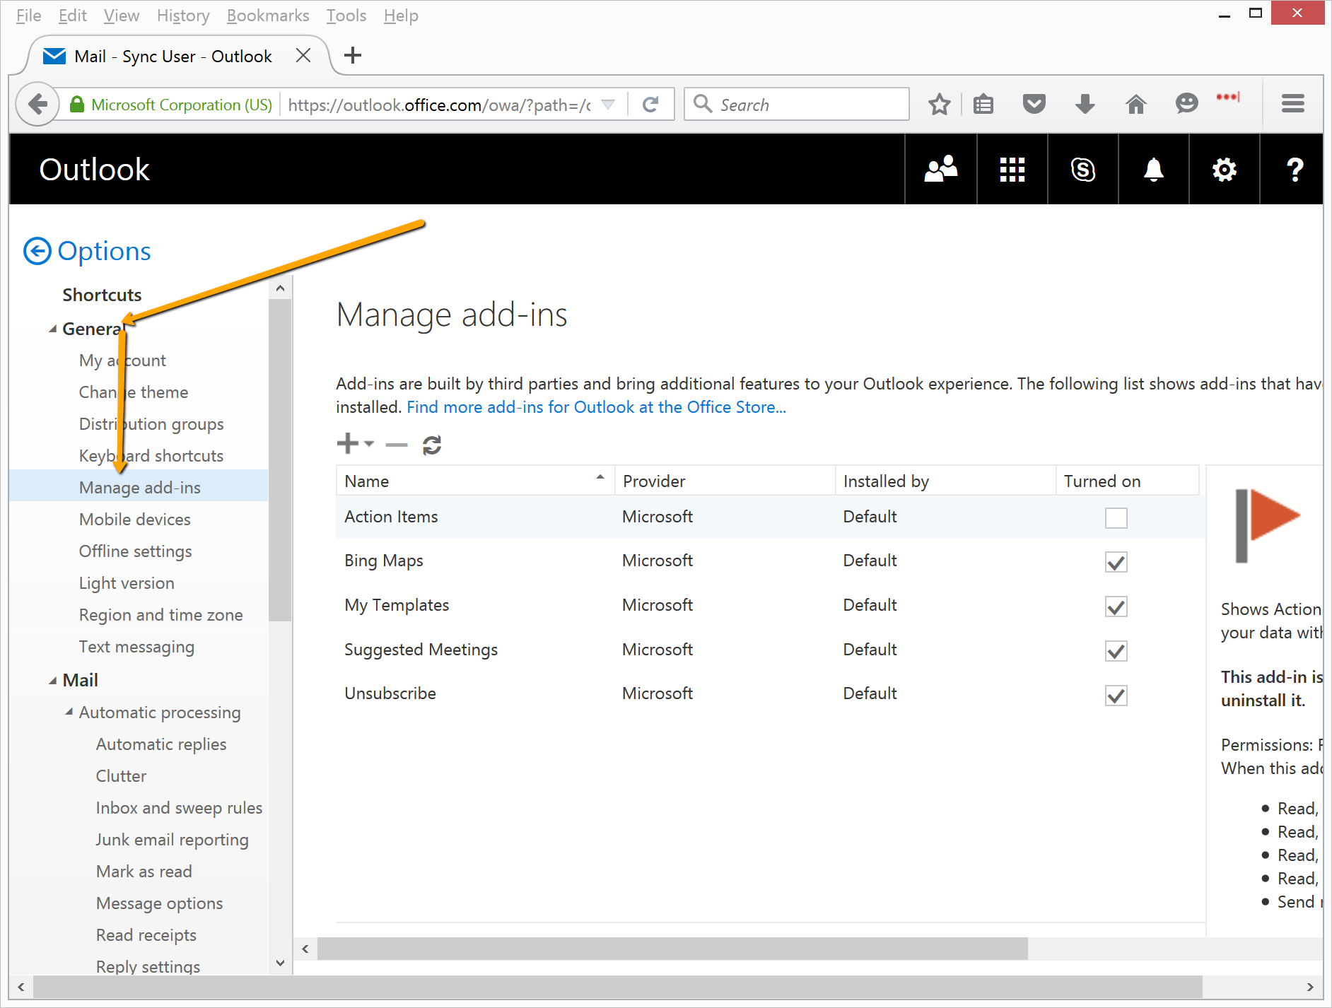Collapse the Mail tree section
The width and height of the screenshot is (1332, 1008).
53,681
